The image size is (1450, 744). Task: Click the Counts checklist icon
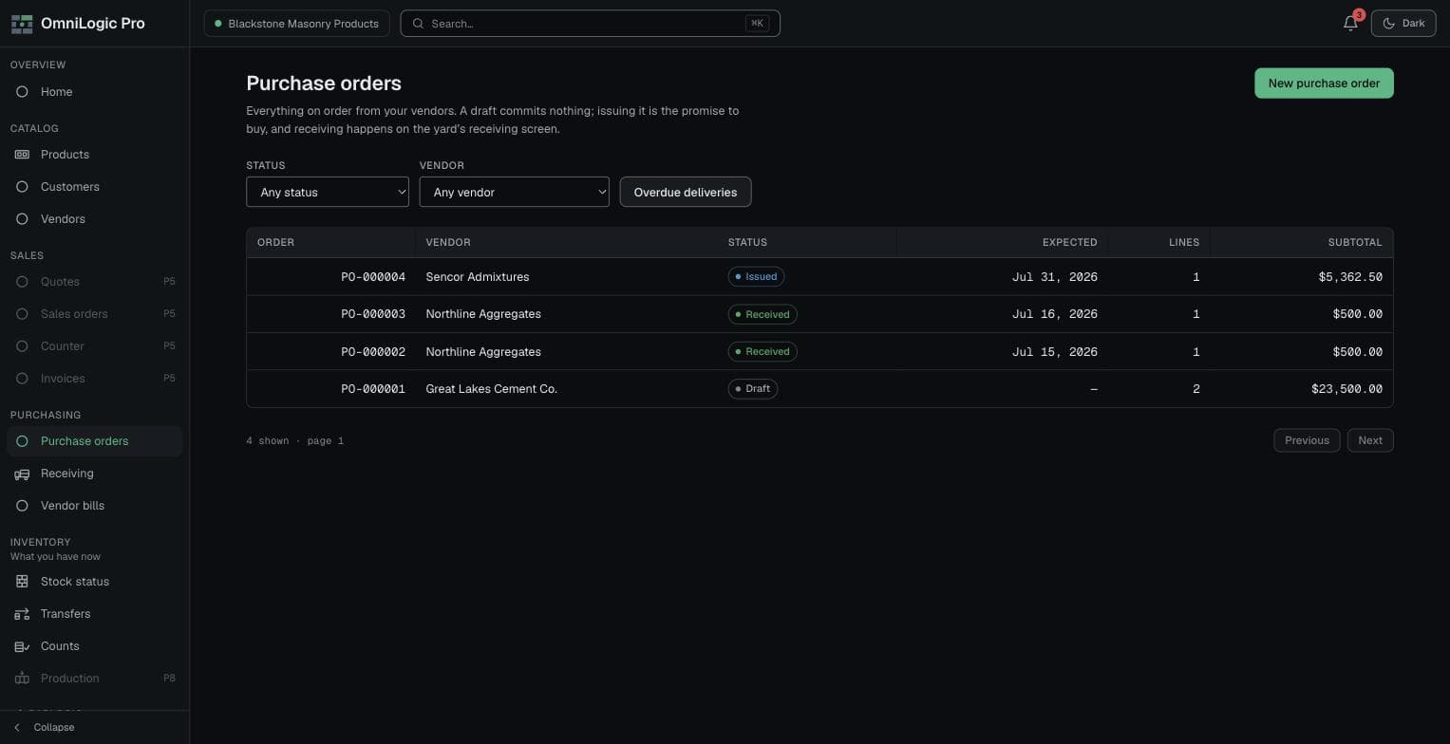[x=22, y=646]
